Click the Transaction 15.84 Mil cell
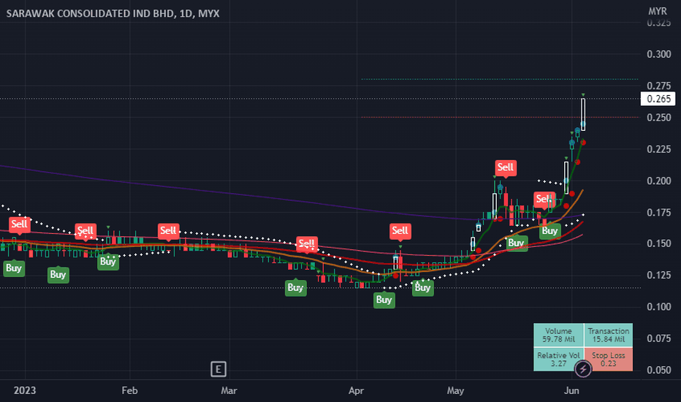The image size is (681, 402). tap(609, 335)
